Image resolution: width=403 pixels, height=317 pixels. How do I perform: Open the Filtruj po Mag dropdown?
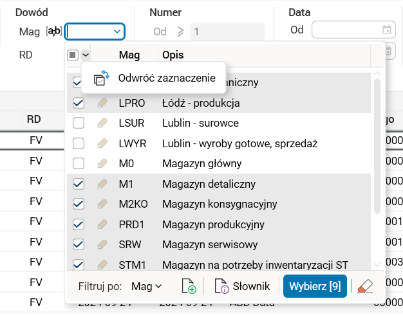pyautogui.click(x=147, y=286)
